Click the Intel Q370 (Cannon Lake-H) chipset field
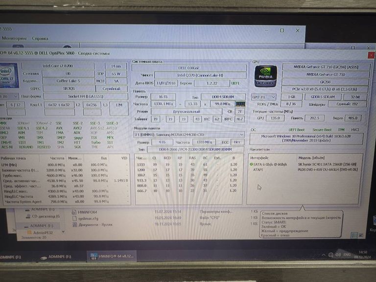Screen dimensions: 376x282 tap(200, 75)
